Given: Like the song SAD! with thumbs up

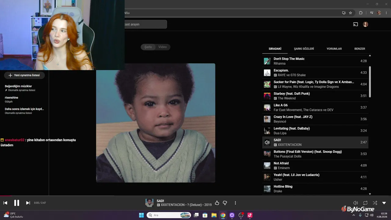Looking at the screenshot, I should 217,203.
